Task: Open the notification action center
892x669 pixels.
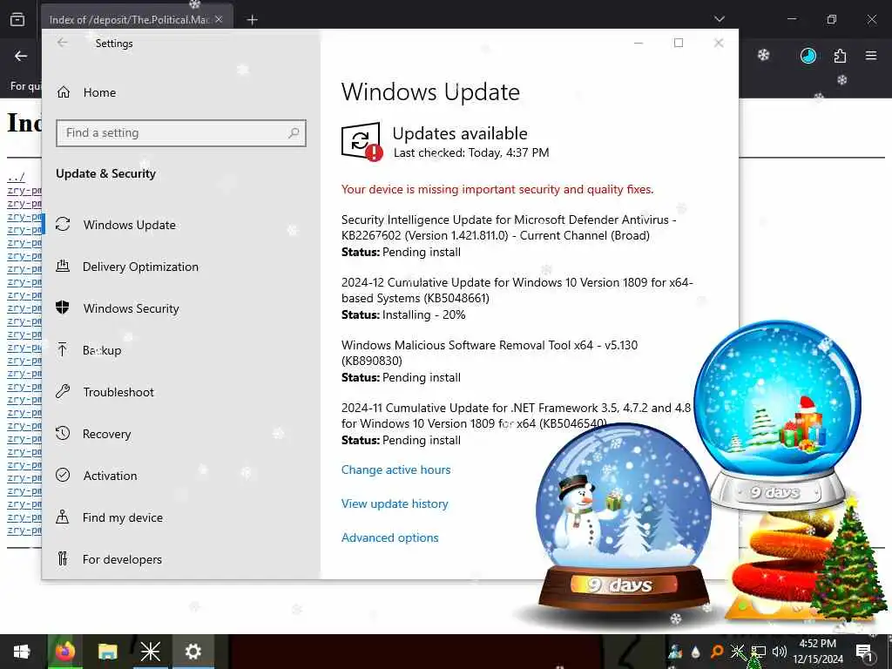Action: pos(864,652)
